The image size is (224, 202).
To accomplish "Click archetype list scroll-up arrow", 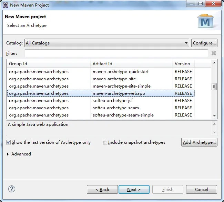I will [x=214, y=63].
